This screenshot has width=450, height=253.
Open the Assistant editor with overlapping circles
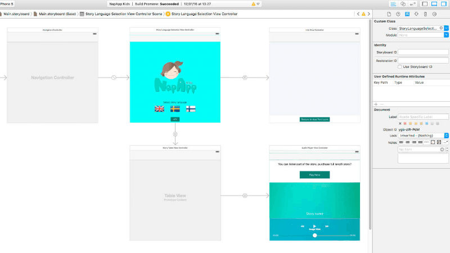[x=403, y=4]
